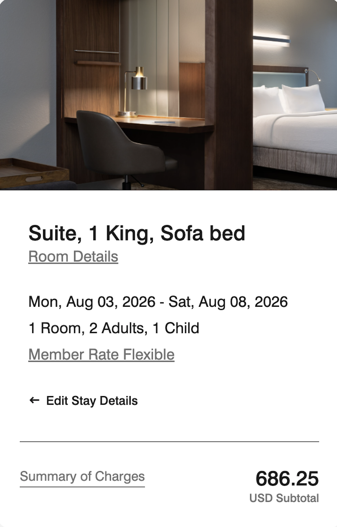This screenshot has height=527, width=337.
Task: Click the Edit Stay Details text
Action: [92, 401]
